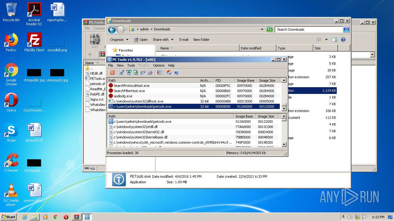Open CCleaner desktop icon
This screenshot has height=221, width=394.
click(x=11, y=163)
